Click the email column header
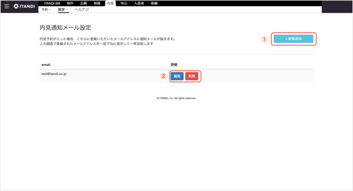353x191 pixels. (46, 65)
